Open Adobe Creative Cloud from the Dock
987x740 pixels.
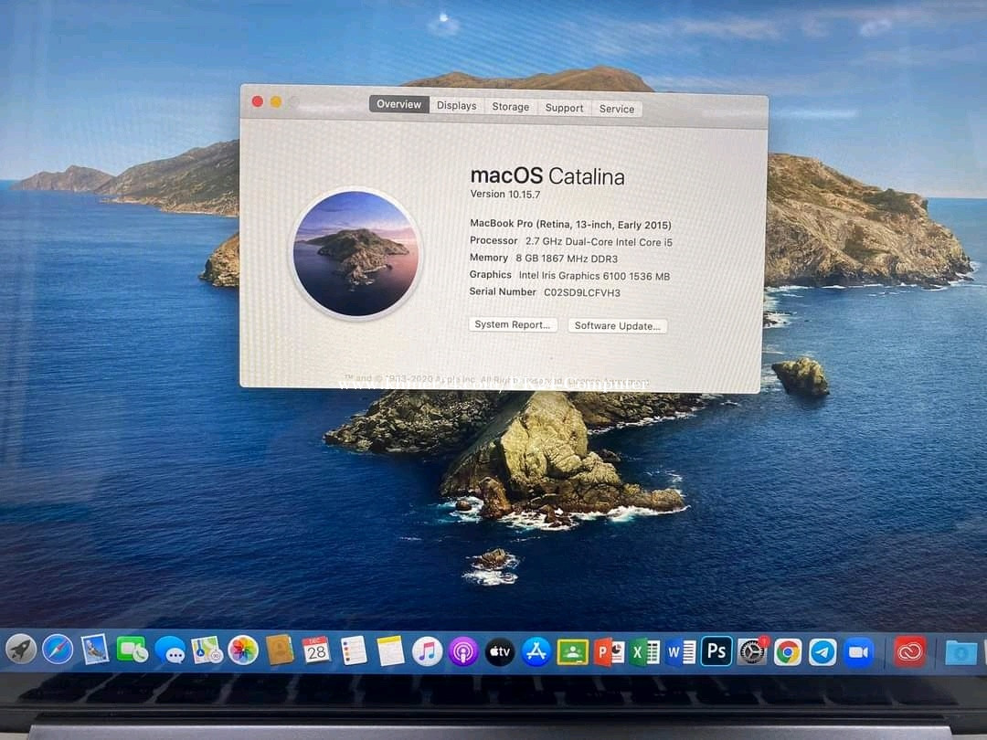pos(909,652)
